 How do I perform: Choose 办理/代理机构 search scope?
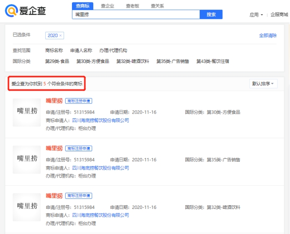(113, 51)
